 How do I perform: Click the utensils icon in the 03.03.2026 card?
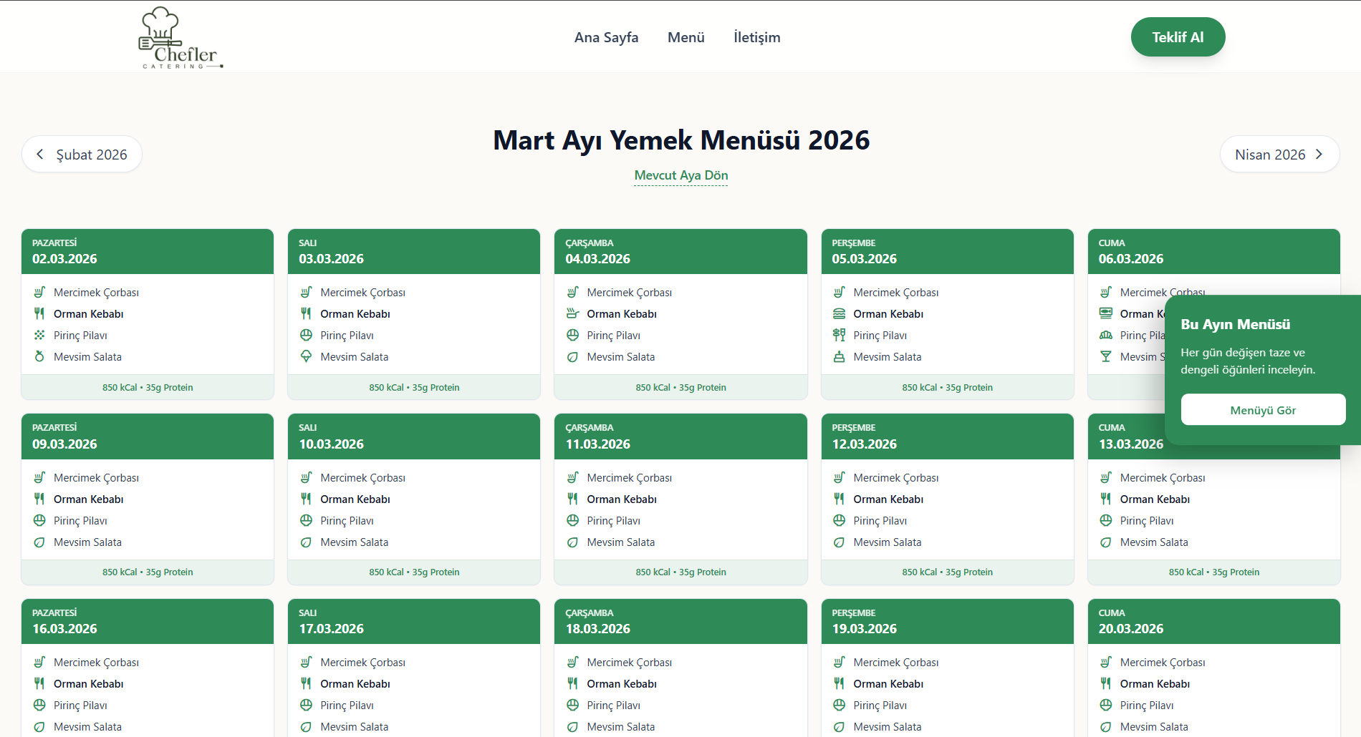(306, 313)
